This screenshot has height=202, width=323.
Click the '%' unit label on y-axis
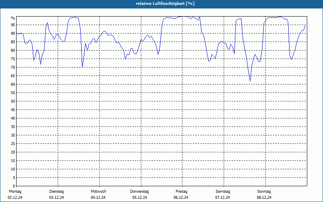(x=13, y=18)
